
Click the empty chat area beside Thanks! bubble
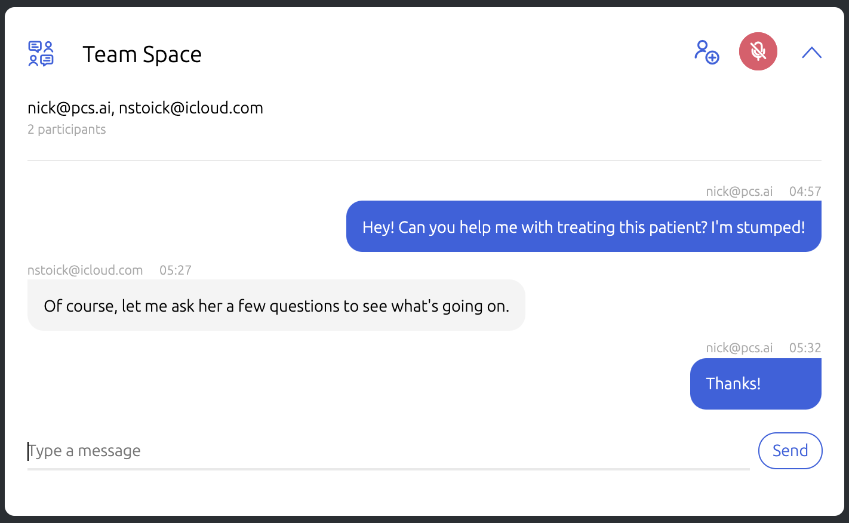(x=358, y=384)
